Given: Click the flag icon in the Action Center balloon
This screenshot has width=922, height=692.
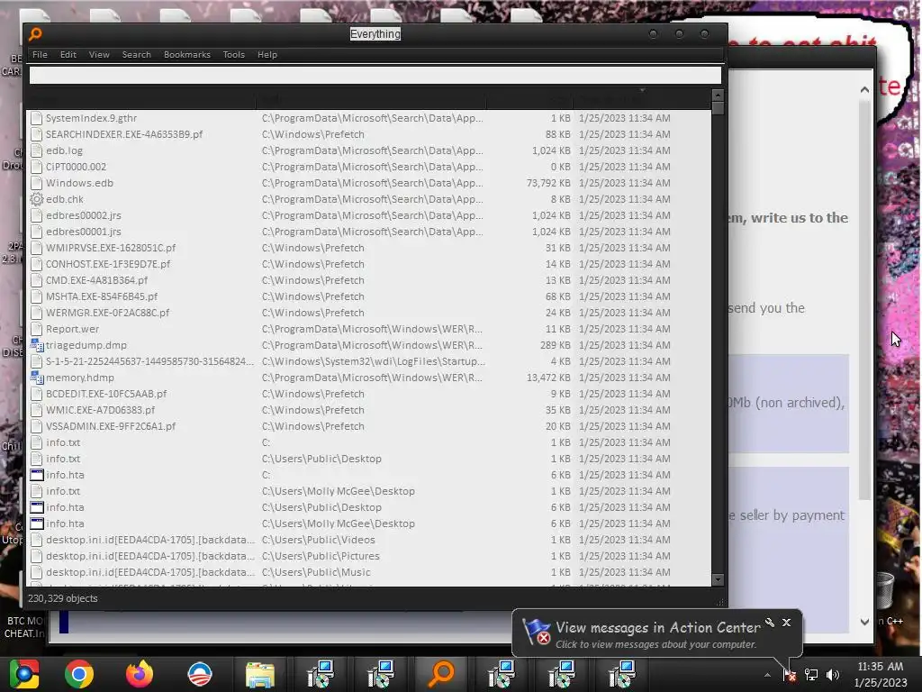Looking at the screenshot, I should pos(537,632).
